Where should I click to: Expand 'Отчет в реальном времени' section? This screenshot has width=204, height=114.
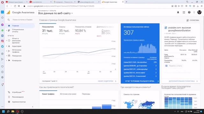click(16, 41)
